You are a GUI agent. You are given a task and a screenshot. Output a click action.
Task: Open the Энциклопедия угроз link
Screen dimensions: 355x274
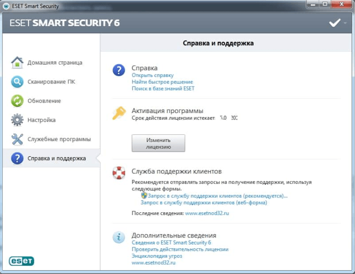coord(153,256)
